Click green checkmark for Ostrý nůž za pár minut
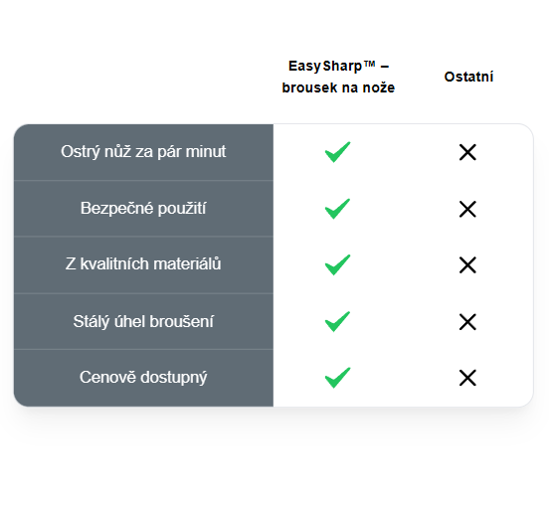The image size is (549, 509). (x=337, y=152)
